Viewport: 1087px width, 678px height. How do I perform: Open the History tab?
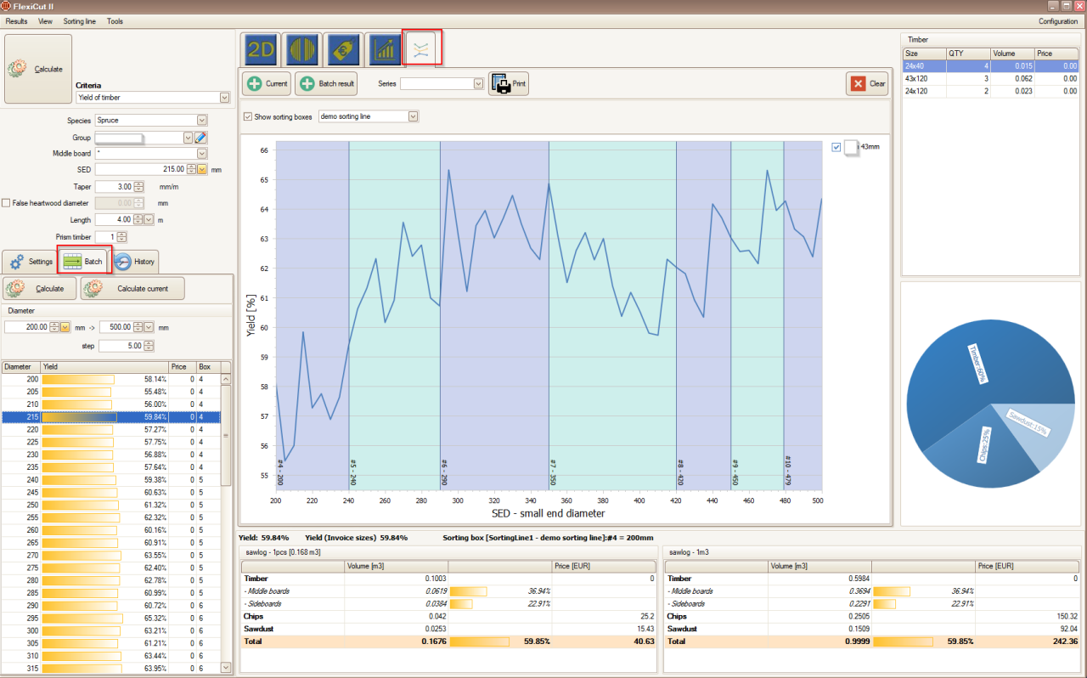tap(134, 262)
